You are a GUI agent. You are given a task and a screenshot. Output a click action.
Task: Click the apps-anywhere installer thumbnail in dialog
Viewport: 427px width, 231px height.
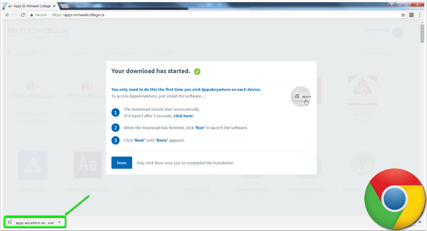pos(301,97)
